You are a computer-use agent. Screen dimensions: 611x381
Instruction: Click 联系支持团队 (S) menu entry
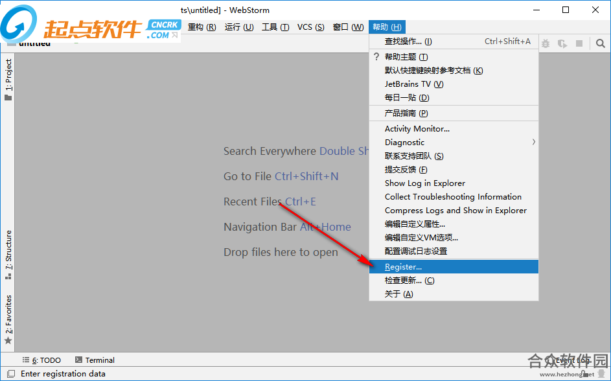454,156
